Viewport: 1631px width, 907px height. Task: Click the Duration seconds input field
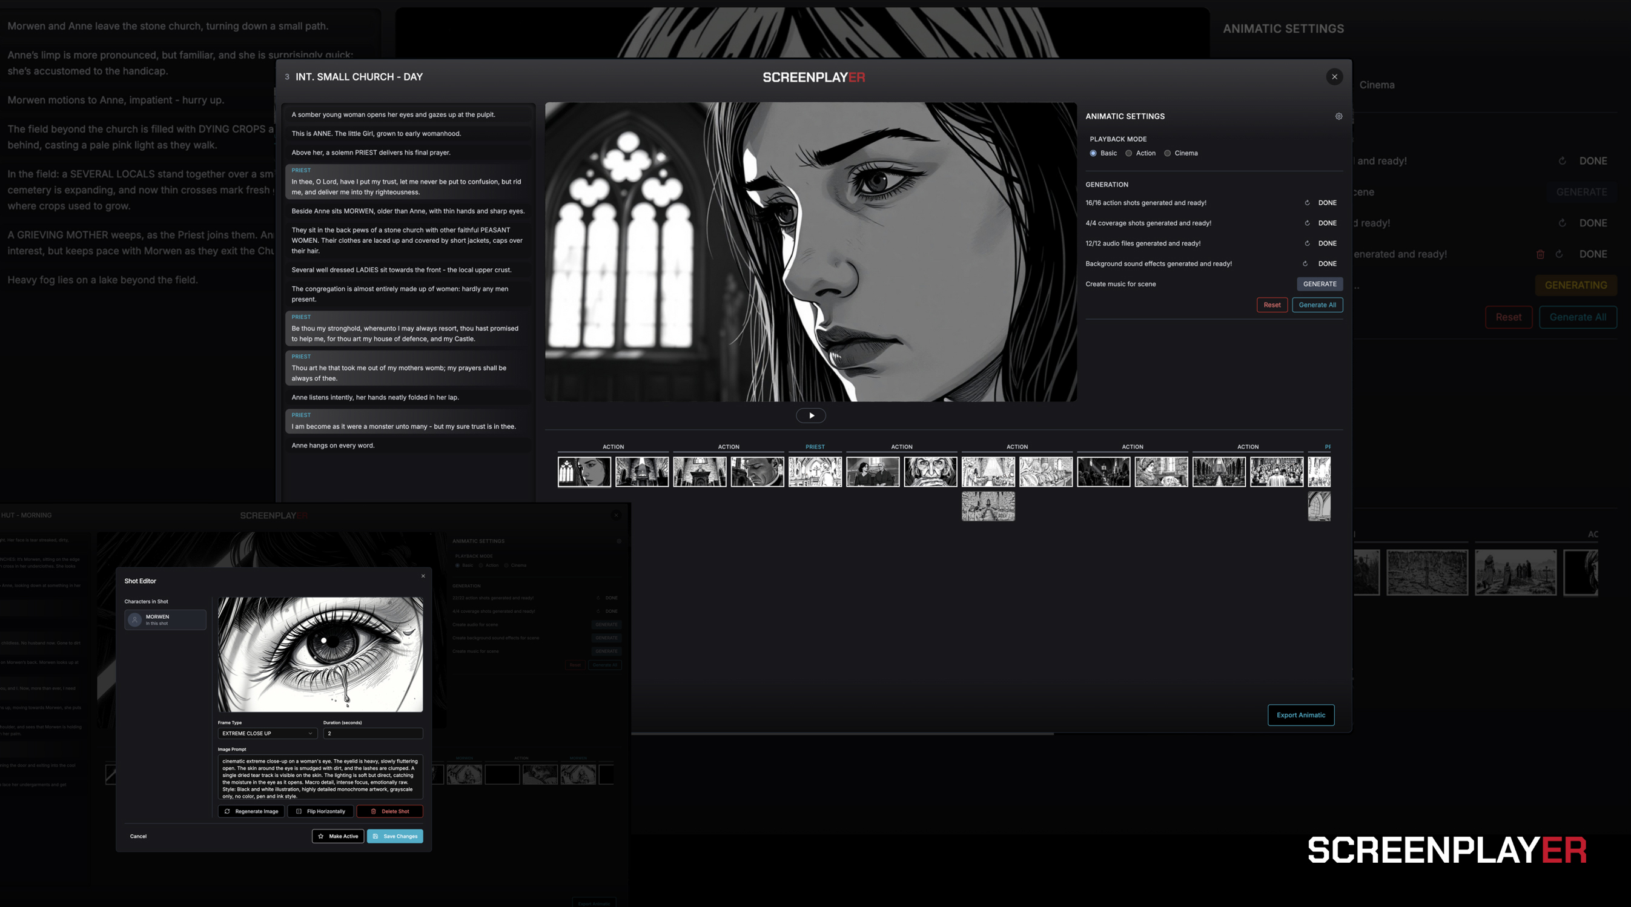click(x=372, y=734)
